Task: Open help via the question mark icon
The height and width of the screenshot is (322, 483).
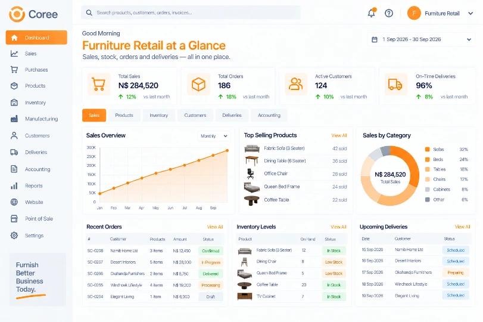Action: point(389,13)
